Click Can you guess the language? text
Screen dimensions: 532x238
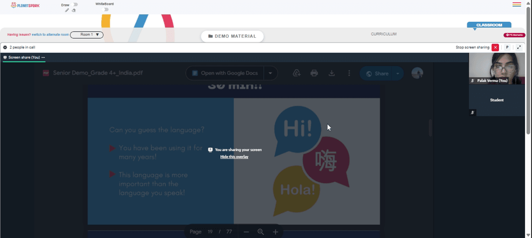click(x=157, y=130)
